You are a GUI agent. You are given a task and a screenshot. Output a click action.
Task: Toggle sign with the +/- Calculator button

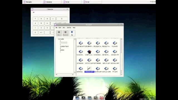(41, 32)
